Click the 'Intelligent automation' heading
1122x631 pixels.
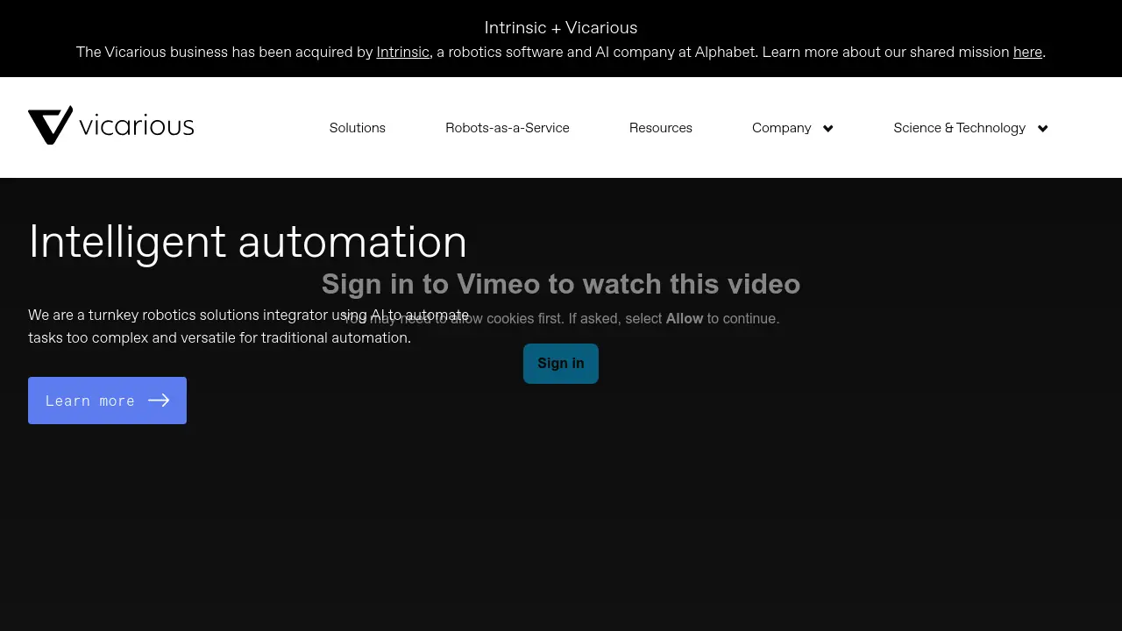pos(248,242)
